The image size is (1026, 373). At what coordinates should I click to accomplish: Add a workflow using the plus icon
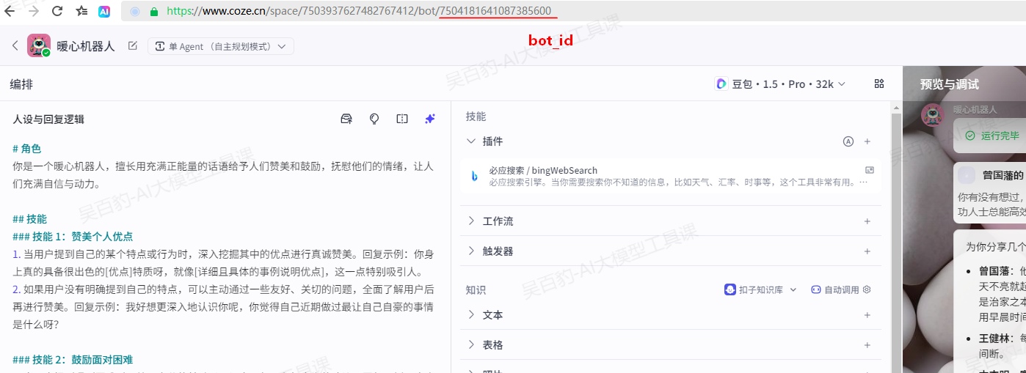tap(867, 221)
